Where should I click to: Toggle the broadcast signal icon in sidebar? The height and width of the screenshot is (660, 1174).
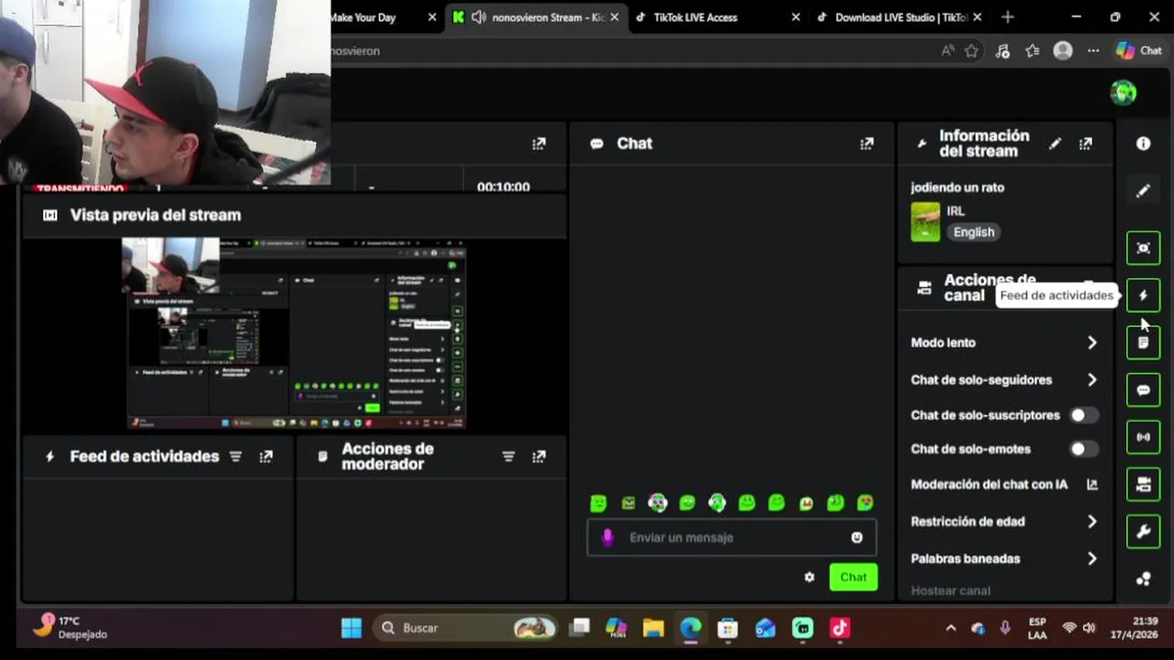click(x=1143, y=437)
